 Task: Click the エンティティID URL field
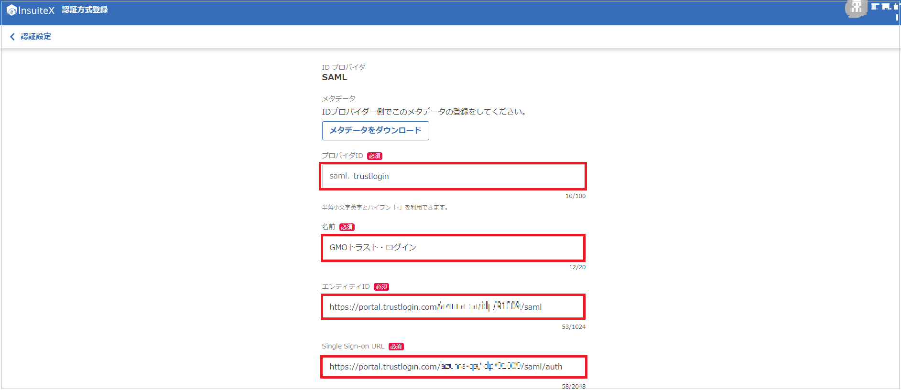tap(453, 307)
